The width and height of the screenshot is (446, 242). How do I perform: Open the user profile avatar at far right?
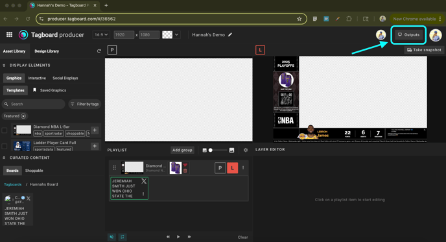click(436, 35)
